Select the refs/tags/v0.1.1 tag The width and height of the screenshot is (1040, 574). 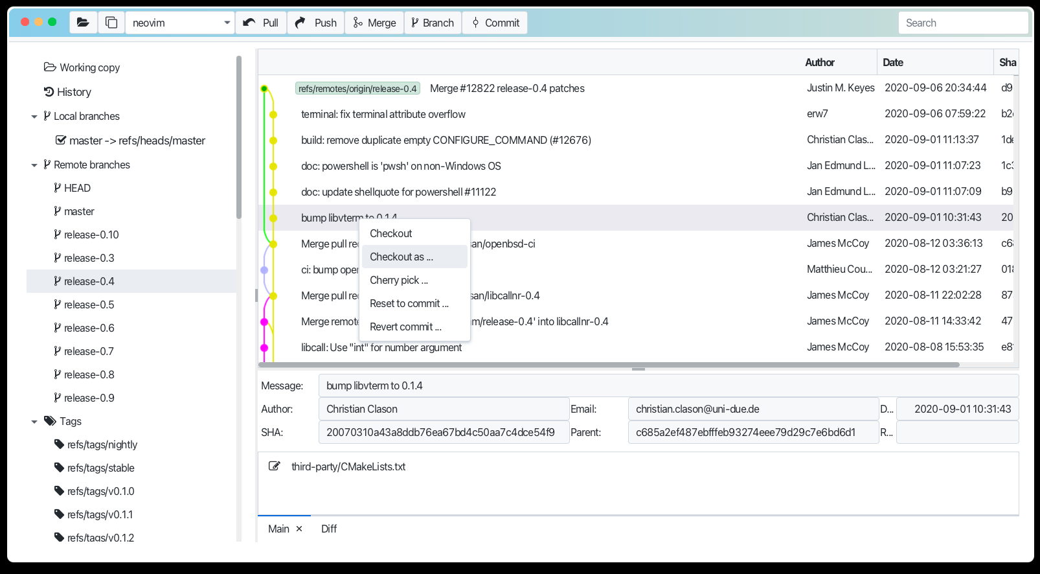tap(94, 514)
